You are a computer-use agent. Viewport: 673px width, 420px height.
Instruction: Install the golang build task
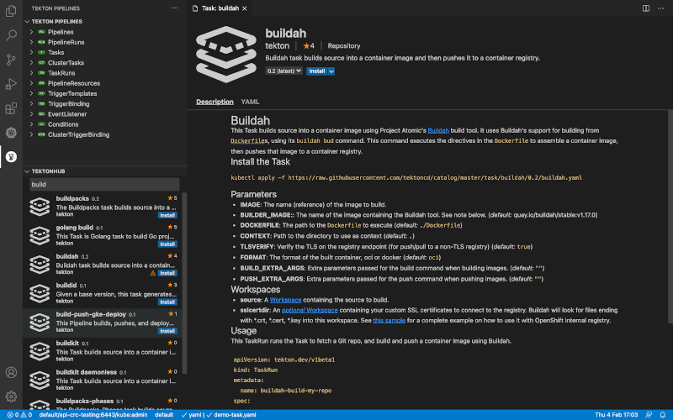click(167, 244)
